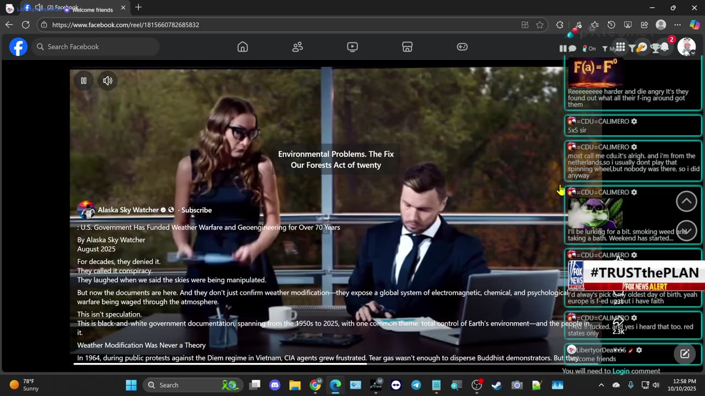
Task: Refresh the current page
Action: click(x=25, y=25)
